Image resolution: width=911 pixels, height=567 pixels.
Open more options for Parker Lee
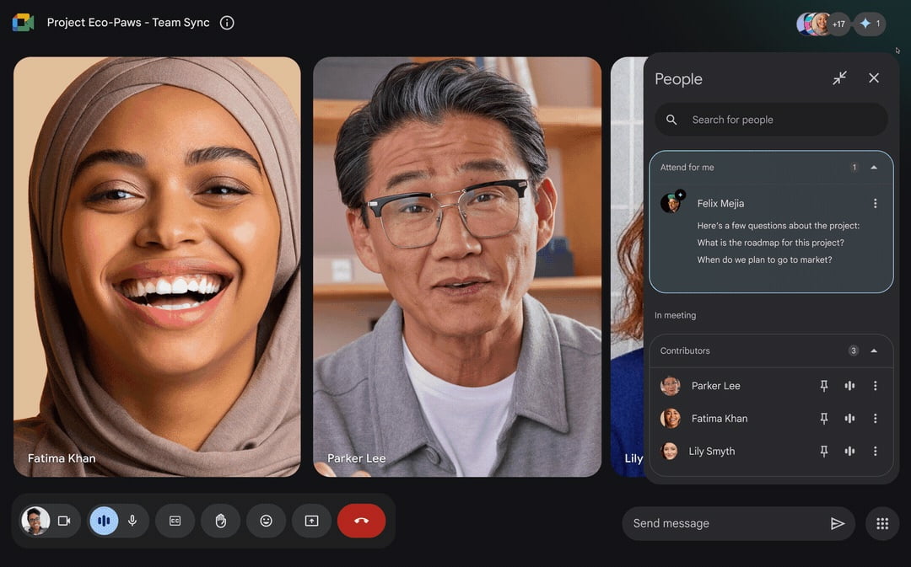pos(876,385)
